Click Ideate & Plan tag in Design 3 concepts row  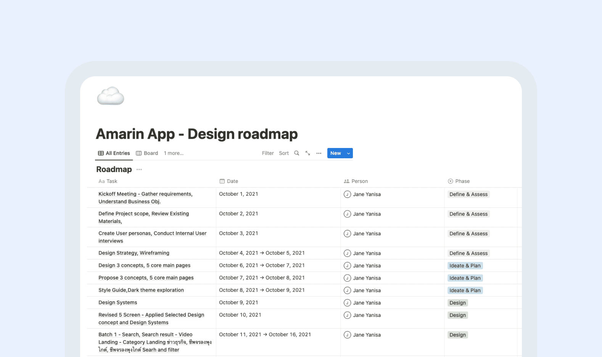click(x=465, y=265)
